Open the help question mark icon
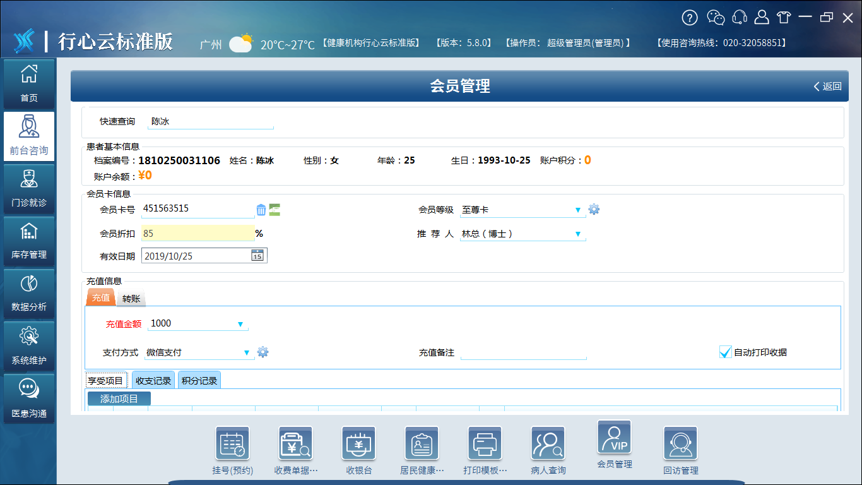 690,18
